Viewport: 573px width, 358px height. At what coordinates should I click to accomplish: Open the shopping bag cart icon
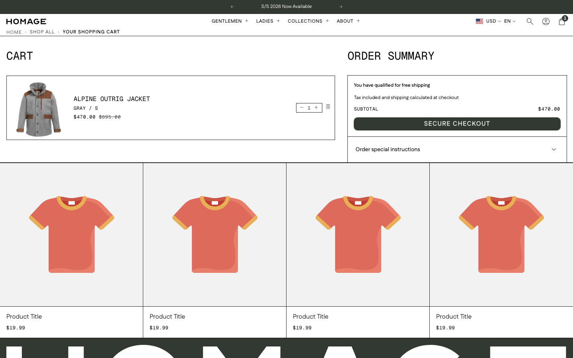click(x=562, y=21)
